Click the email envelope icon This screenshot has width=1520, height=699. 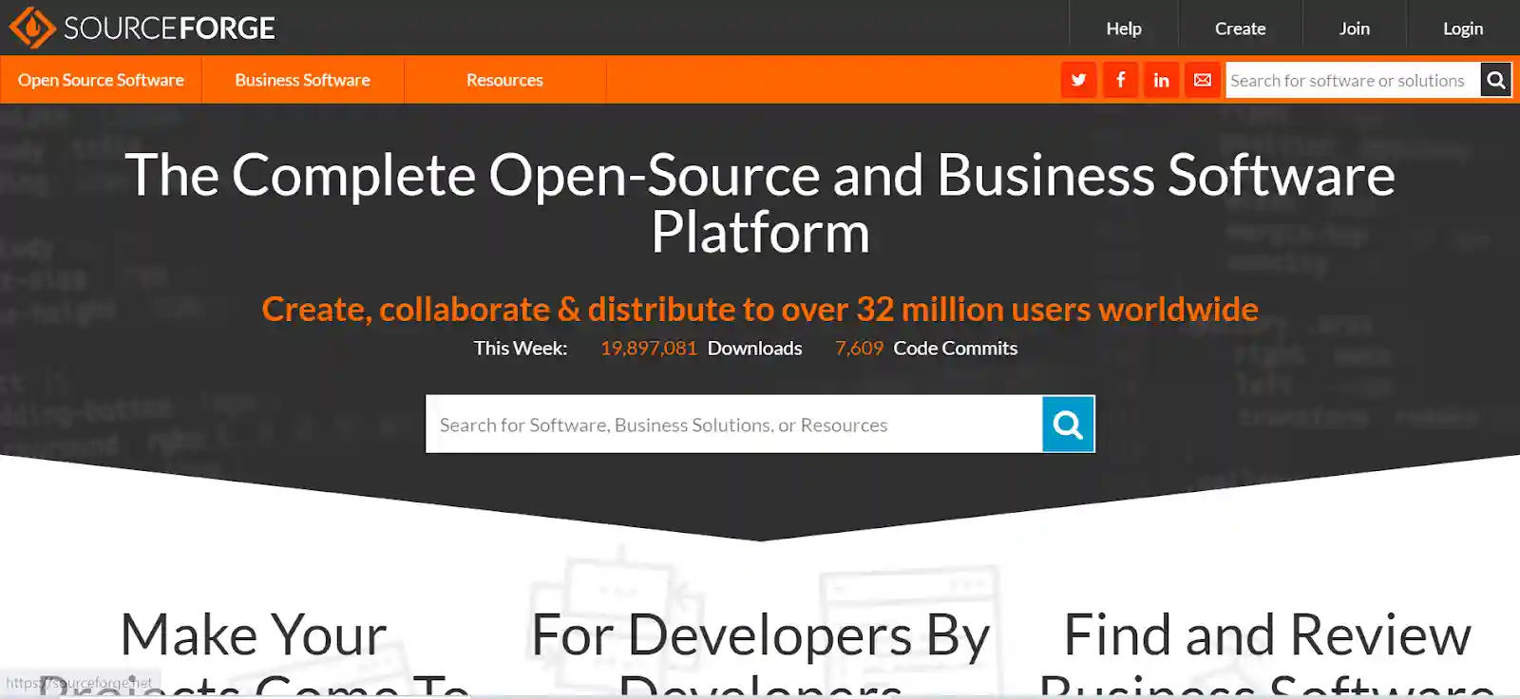1203,80
